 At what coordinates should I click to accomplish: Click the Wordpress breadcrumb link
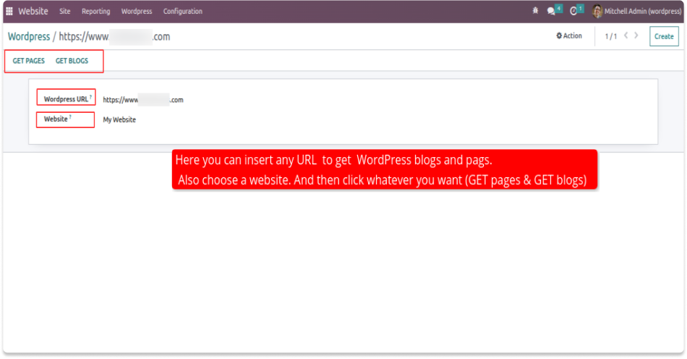[29, 36]
